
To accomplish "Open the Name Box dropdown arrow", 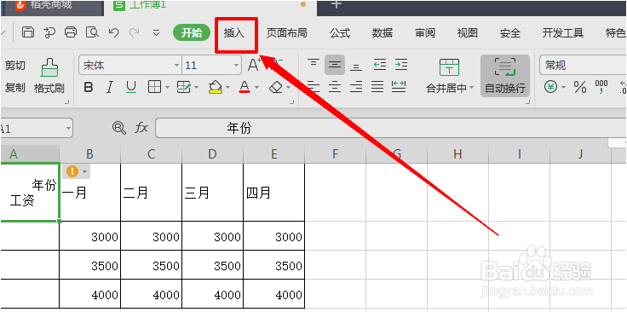I will tap(68, 129).
